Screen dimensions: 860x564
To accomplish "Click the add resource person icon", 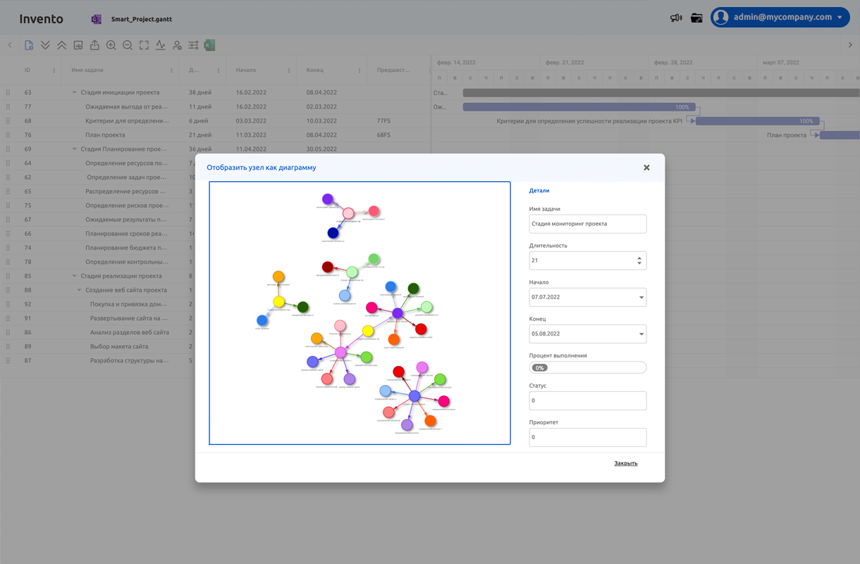I will [177, 45].
